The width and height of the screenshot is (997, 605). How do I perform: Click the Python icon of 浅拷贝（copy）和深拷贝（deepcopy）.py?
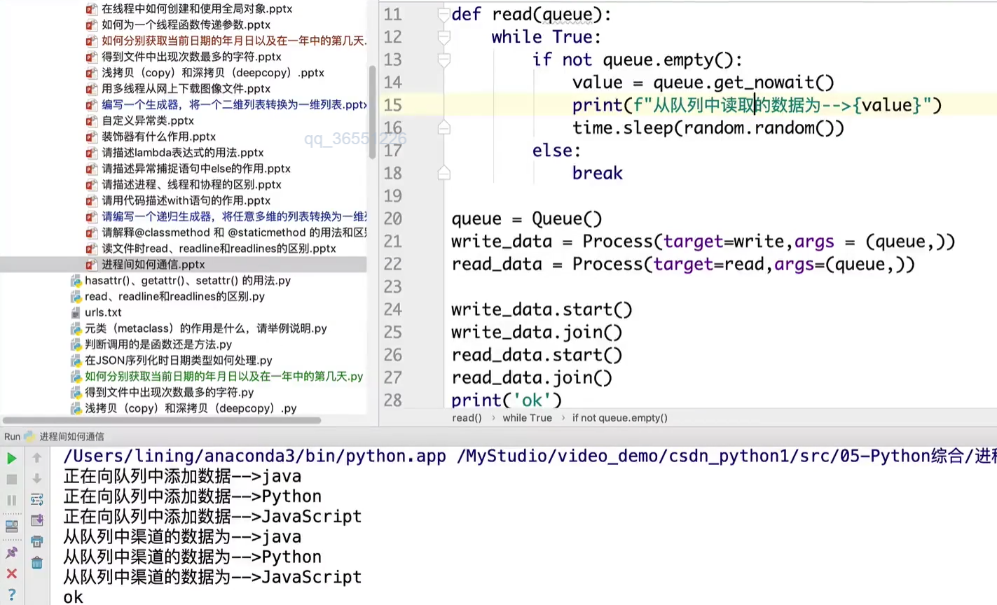(76, 408)
